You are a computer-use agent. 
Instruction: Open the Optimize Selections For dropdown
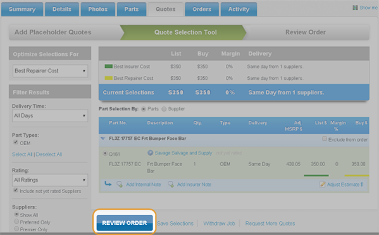50,71
